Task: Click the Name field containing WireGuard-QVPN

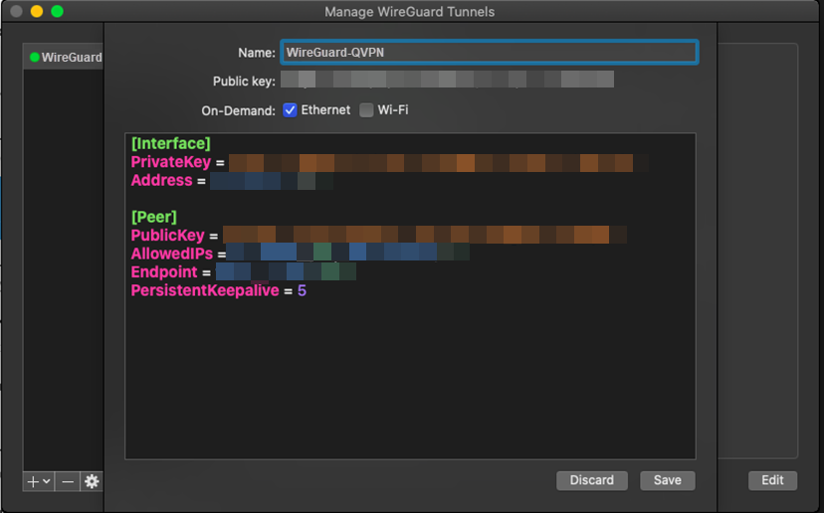Action: (490, 53)
